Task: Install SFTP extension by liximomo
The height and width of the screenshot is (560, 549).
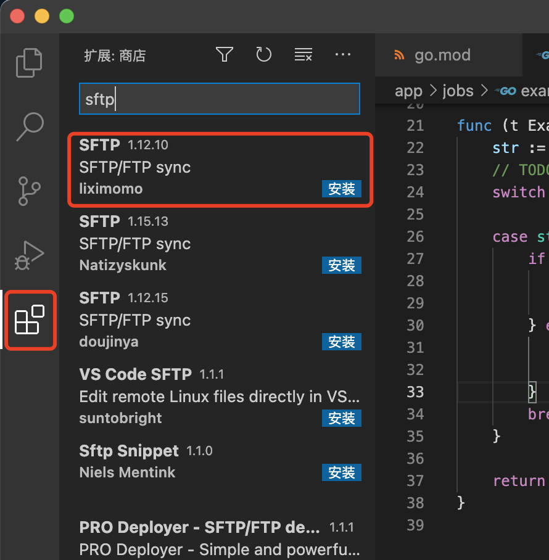Action: (342, 189)
